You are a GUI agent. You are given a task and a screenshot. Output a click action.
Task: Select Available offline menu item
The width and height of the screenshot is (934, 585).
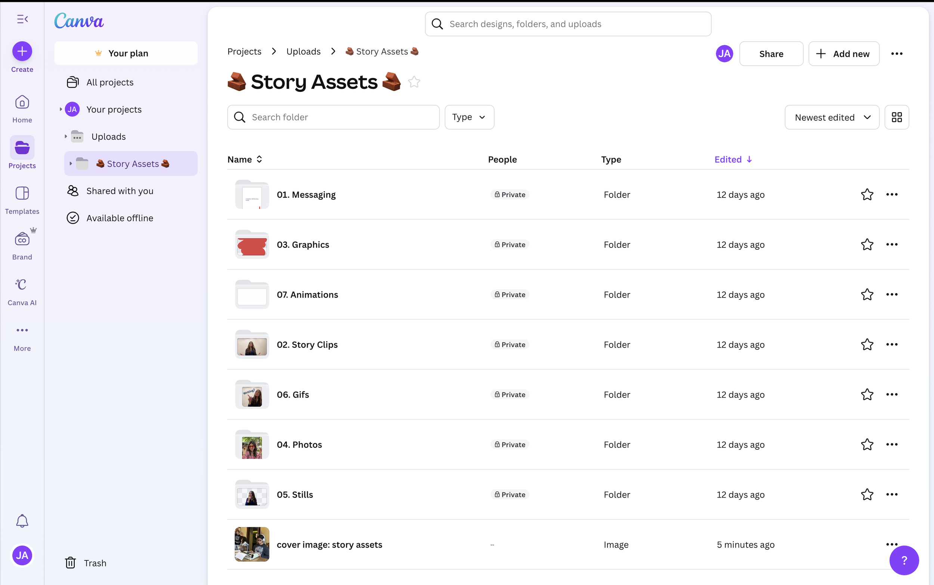click(x=120, y=218)
